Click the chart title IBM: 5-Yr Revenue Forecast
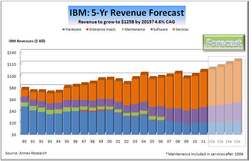Image resolution: width=252 pixels, height=161 pixels. pyautogui.click(x=126, y=13)
